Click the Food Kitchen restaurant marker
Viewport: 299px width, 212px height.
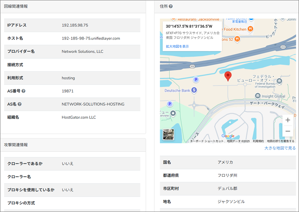250,29
